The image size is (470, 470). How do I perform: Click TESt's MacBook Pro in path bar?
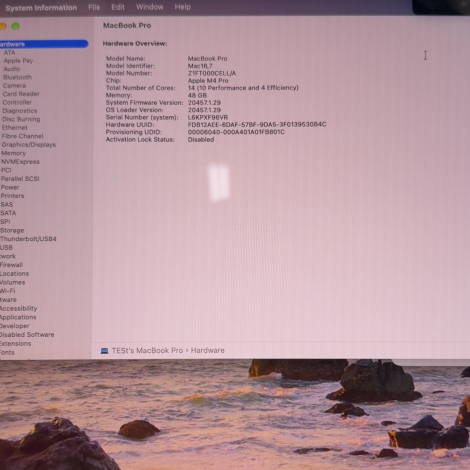point(147,351)
